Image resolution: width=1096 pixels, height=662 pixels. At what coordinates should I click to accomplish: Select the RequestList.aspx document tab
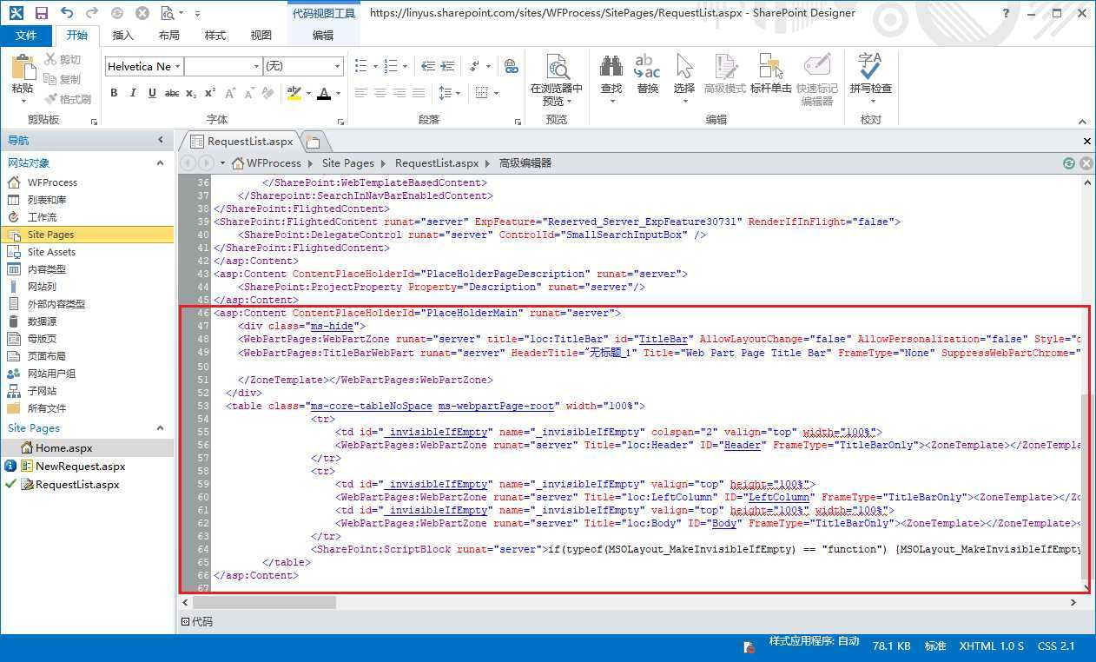pyautogui.click(x=241, y=142)
